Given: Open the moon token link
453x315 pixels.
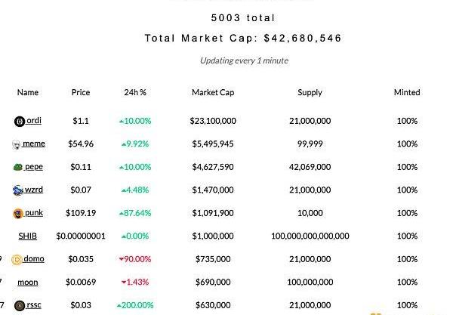Looking at the screenshot, I should pos(28,282).
